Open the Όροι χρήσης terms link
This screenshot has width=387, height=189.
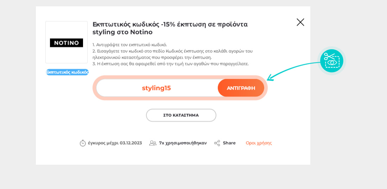[x=259, y=143]
